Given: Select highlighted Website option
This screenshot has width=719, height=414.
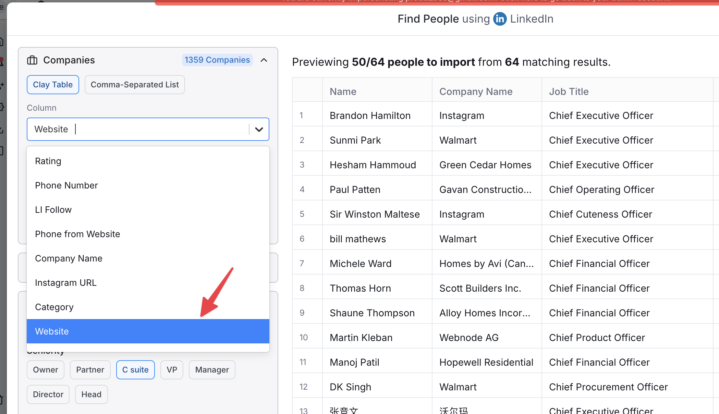Looking at the screenshot, I should tap(148, 331).
